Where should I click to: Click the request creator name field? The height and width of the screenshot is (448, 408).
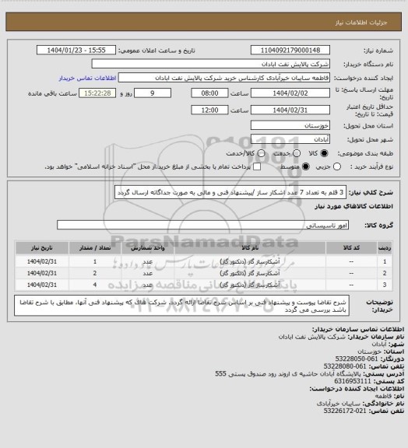click(x=224, y=78)
